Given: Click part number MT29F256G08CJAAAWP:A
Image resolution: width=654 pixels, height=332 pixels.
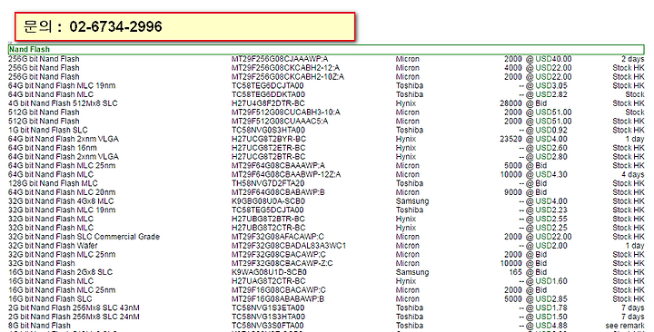Looking at the screenshot, I should [280, 59].
